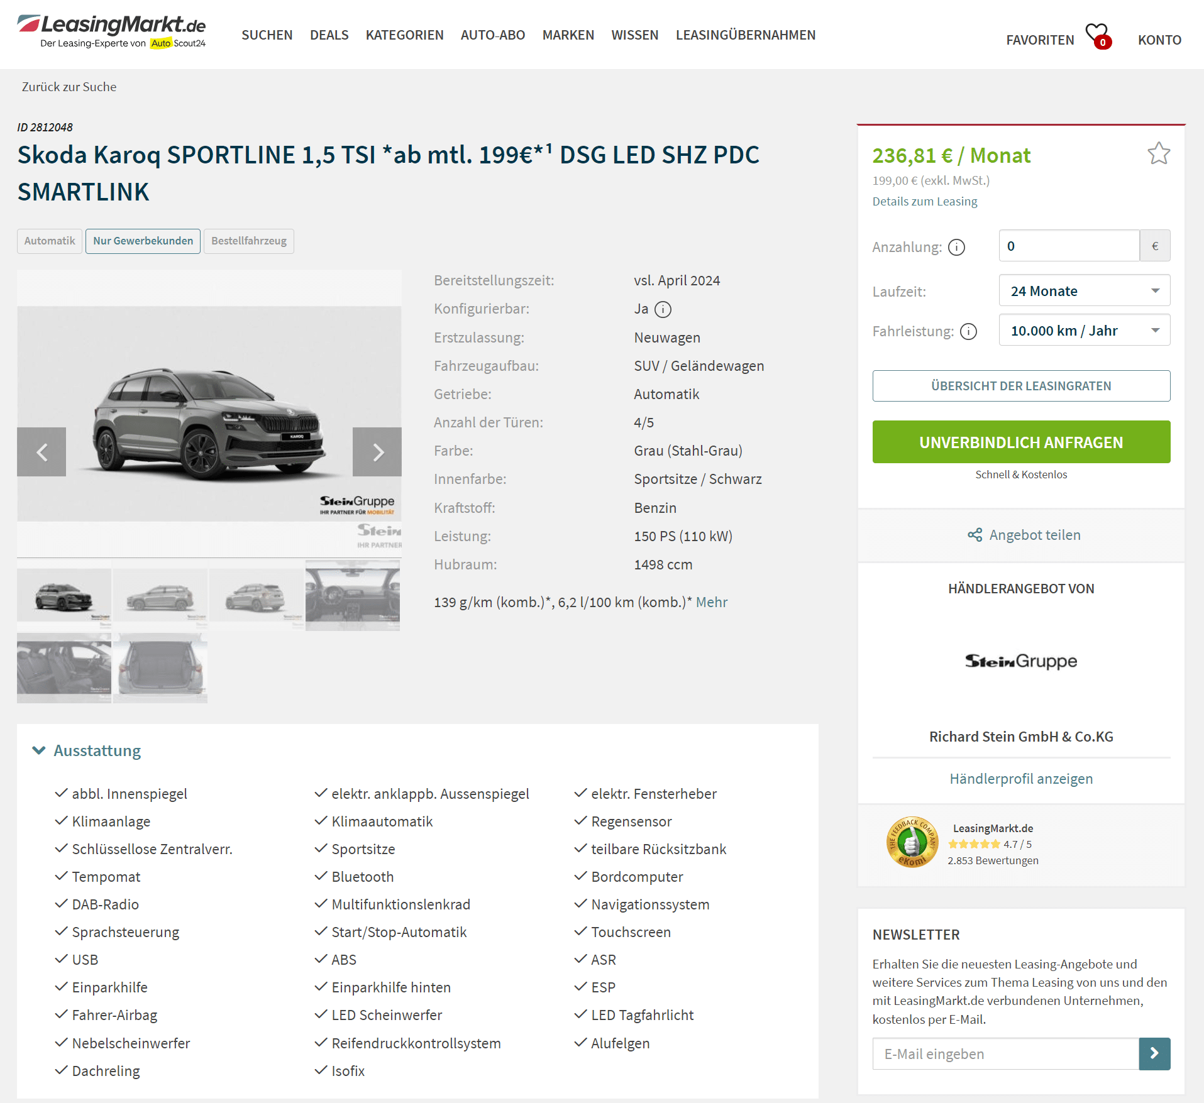1204x1103 pixels.
Task: Show Fahrleistung info tooltip icon
Action: 968,331
